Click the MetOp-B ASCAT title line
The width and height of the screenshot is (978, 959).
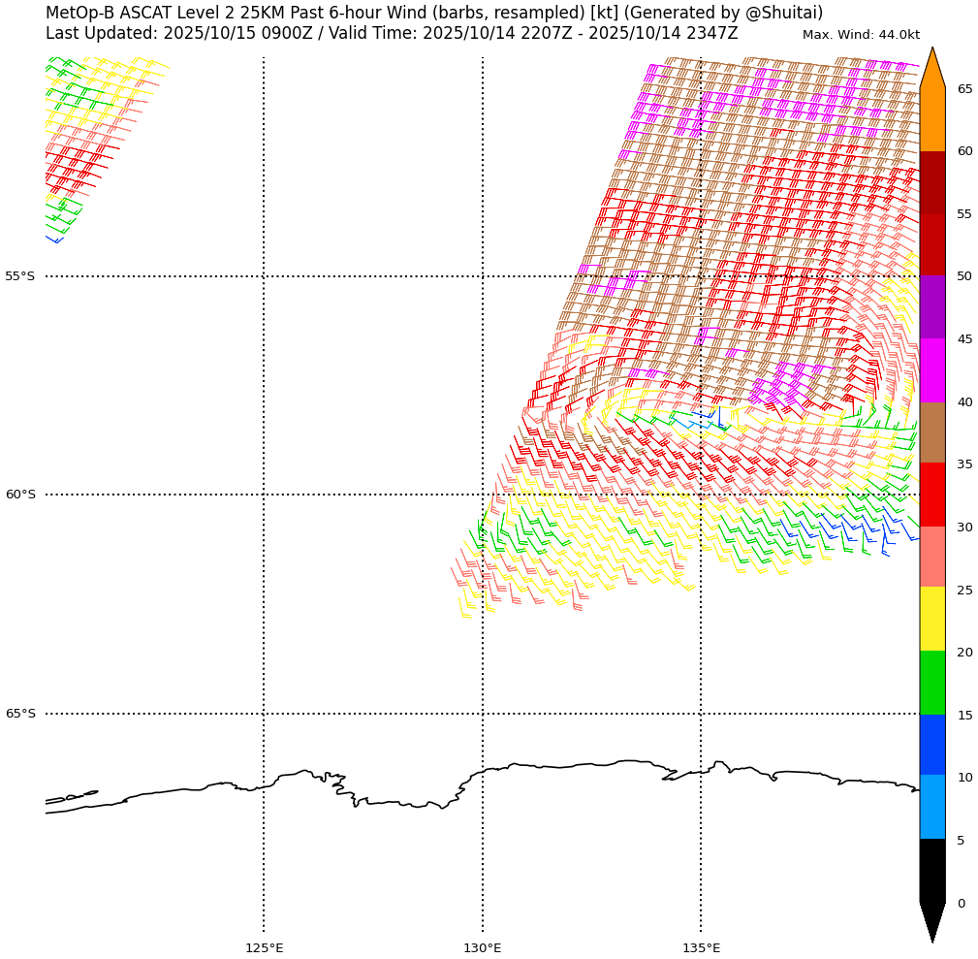tap(434, 13)
